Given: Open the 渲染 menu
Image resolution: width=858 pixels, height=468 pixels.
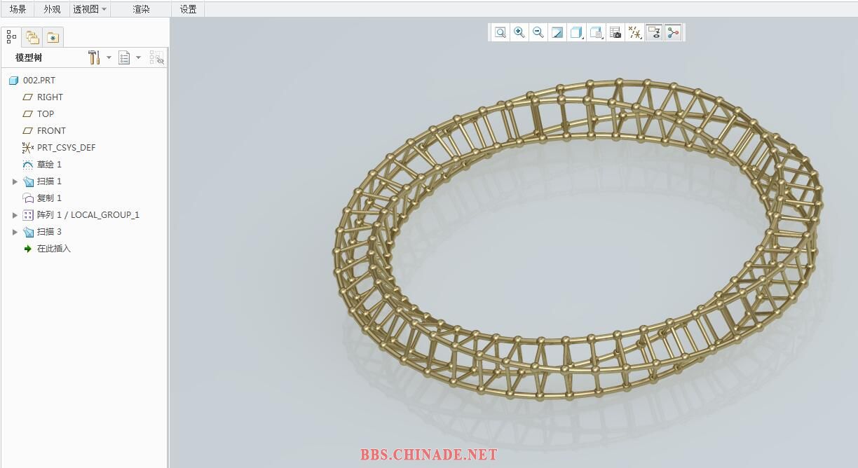Looking at the screenshot, I should pos(141,9).
